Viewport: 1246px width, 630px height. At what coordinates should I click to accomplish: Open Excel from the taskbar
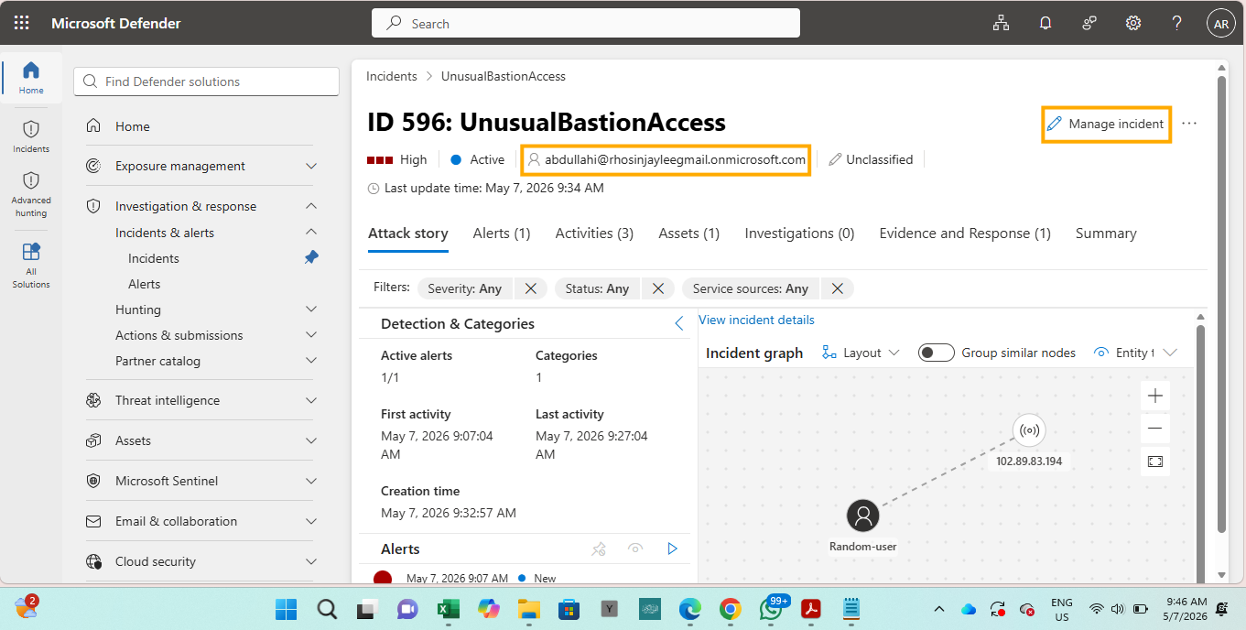(x=448, y=608)
